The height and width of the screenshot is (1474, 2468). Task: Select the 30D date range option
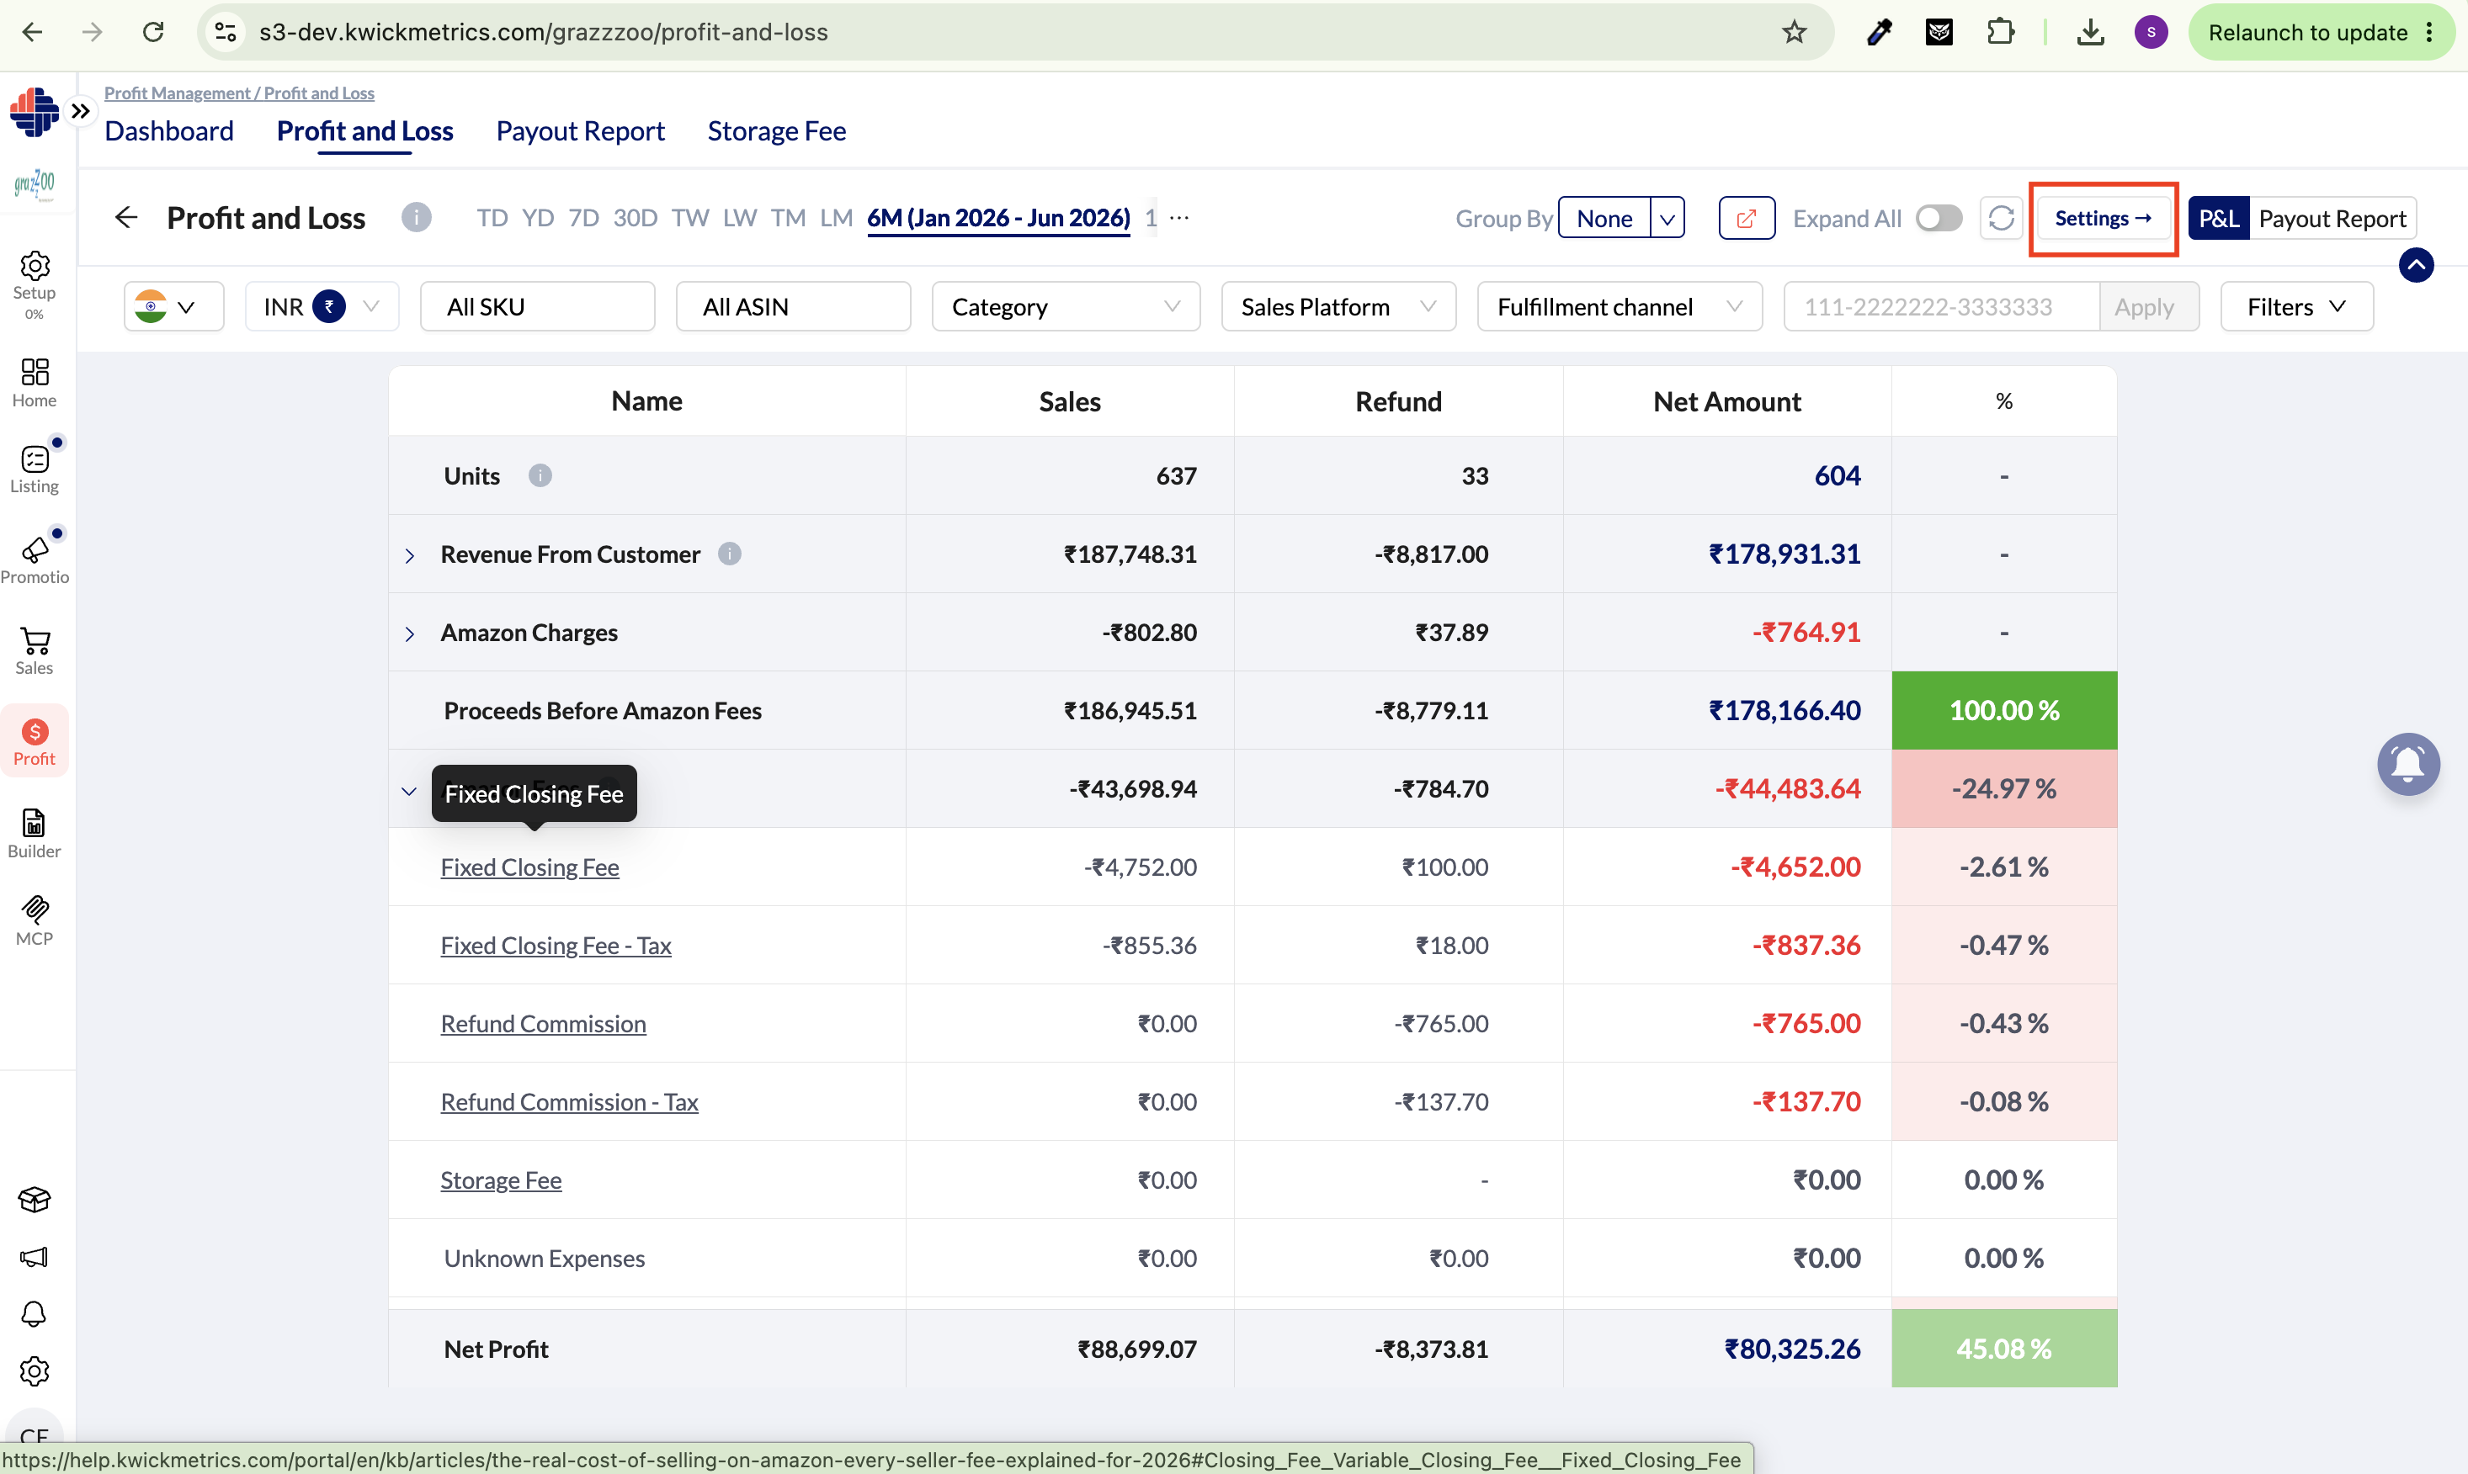pyautogui.click(x=635, y=218)
